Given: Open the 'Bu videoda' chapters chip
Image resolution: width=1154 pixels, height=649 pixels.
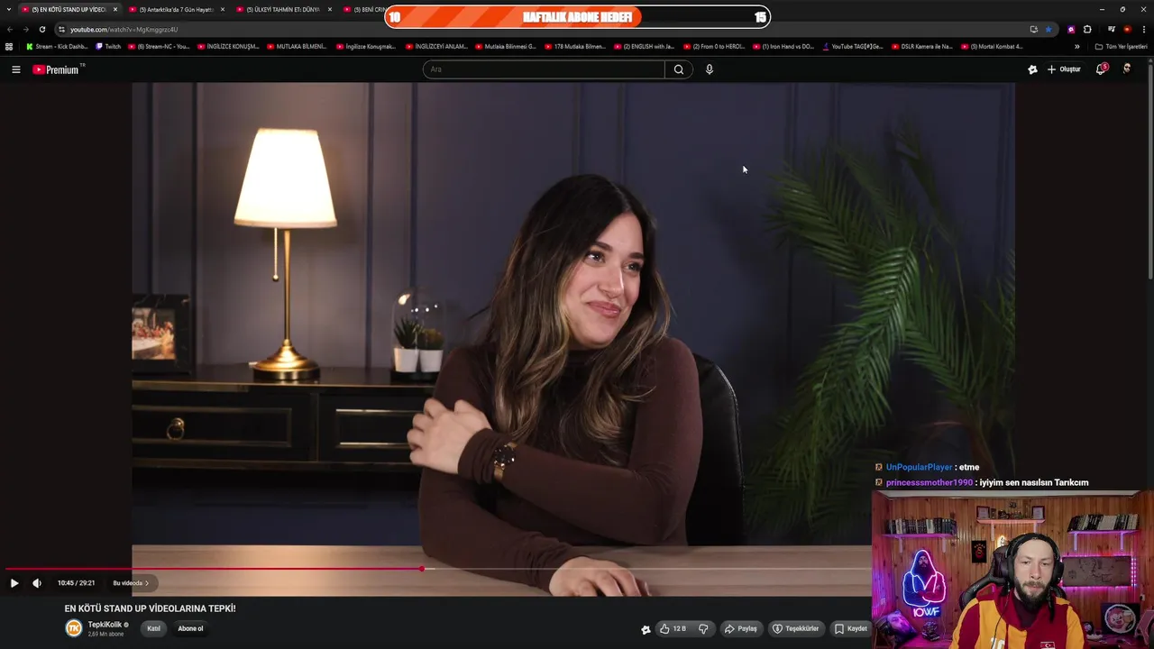Looking at the screenshot, I should (x=131, y=583).
